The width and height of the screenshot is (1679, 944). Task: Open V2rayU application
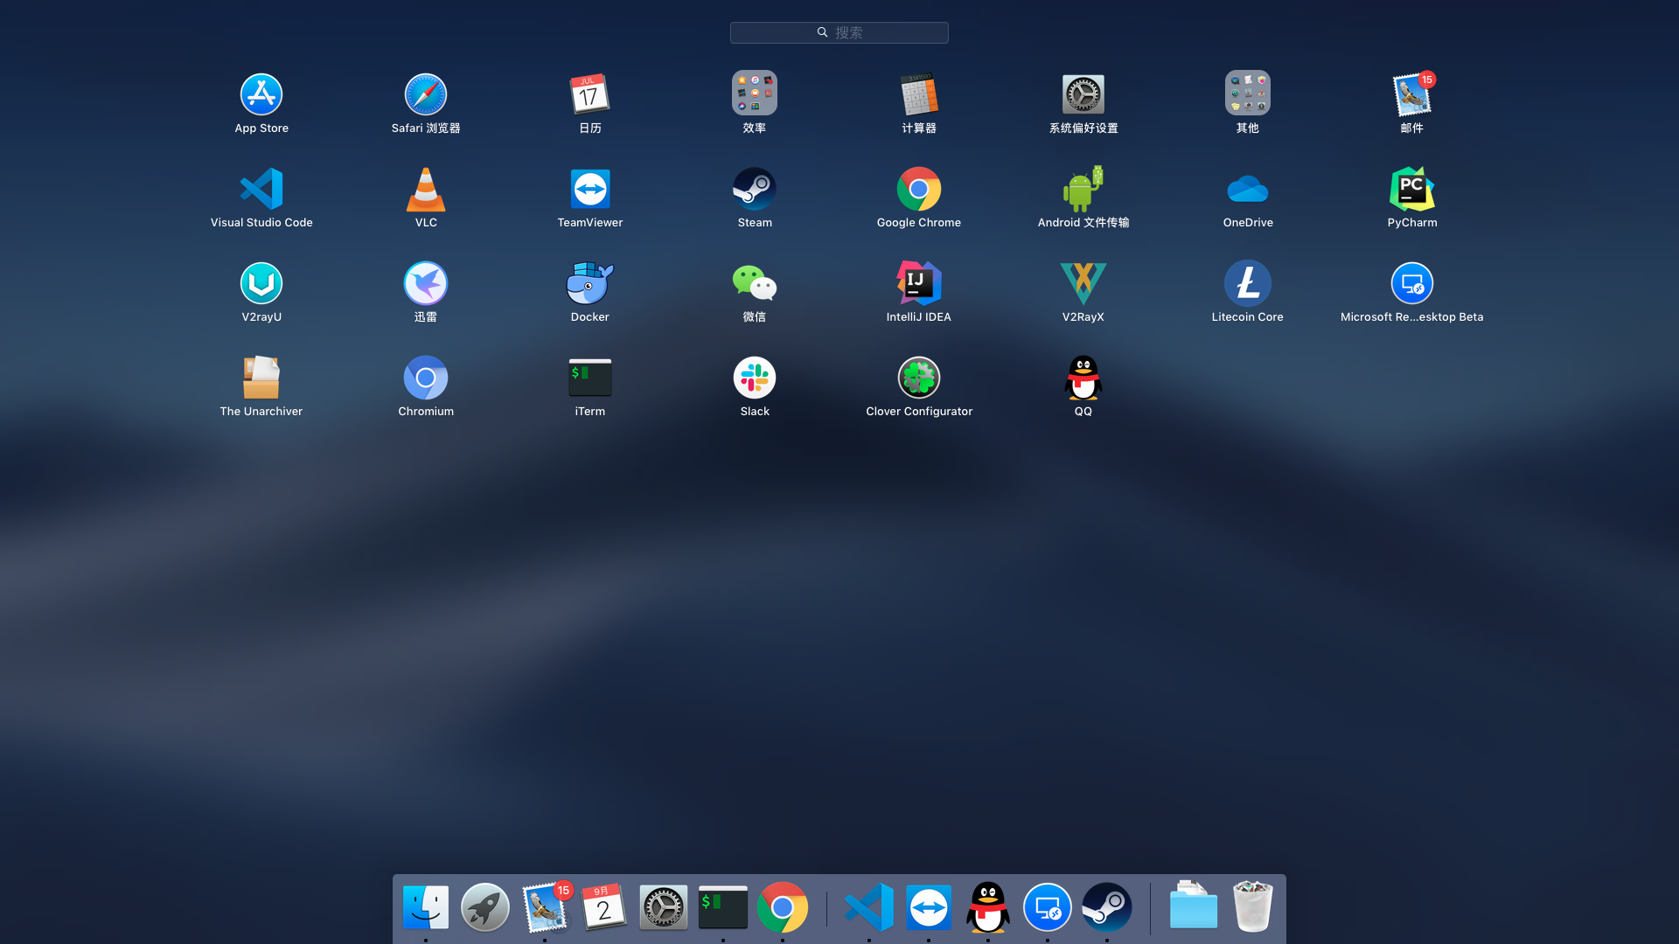[x=261, y=283]
